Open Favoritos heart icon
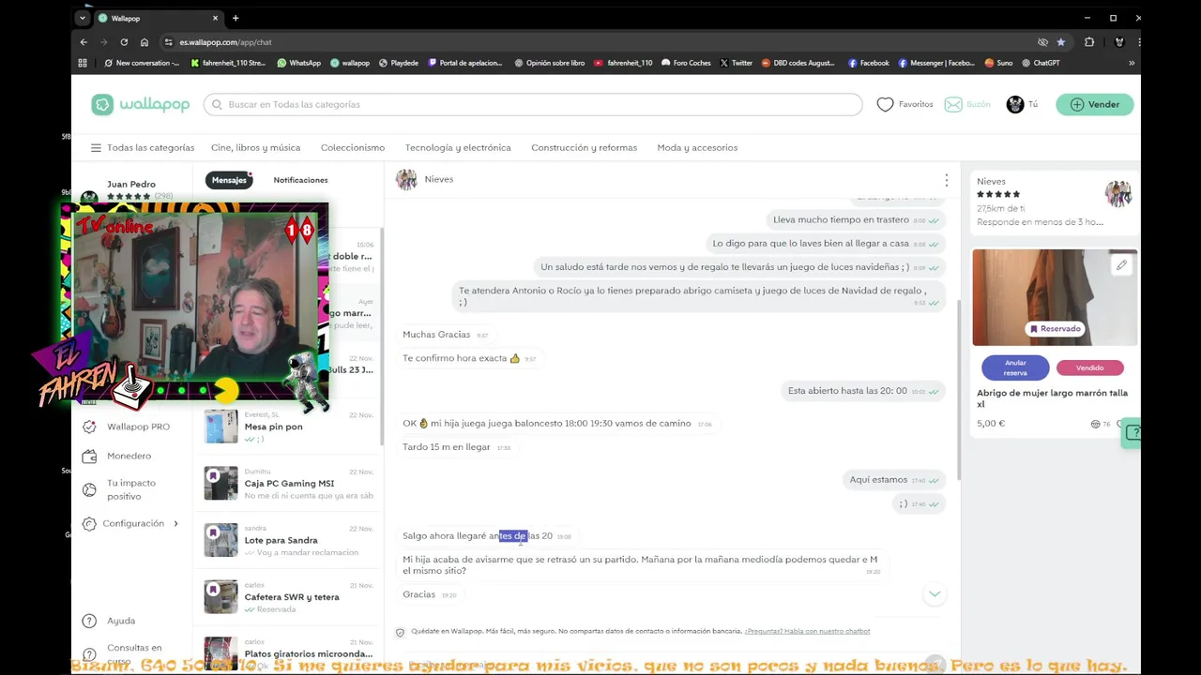 885,104
